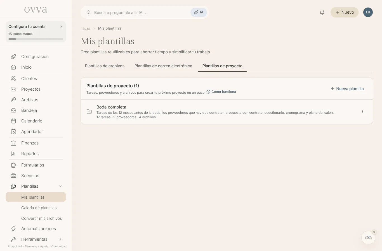Screen dimensions: 382x251
Task: Click the Agendador scheduler icon
Action: point(13,132)
